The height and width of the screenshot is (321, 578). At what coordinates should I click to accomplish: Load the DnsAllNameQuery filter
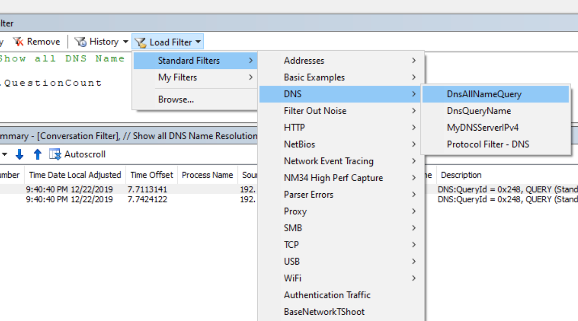click(496, 94)
